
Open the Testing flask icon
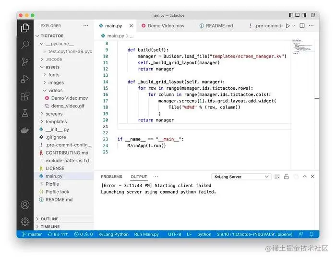point(25,113)
